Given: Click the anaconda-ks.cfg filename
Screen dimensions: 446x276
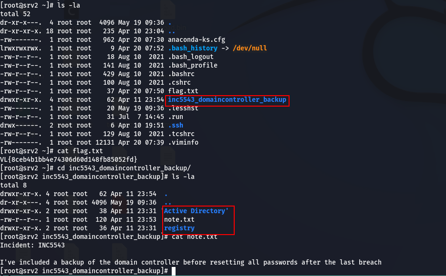Looking at the screenshot, I should pos(196,39).
